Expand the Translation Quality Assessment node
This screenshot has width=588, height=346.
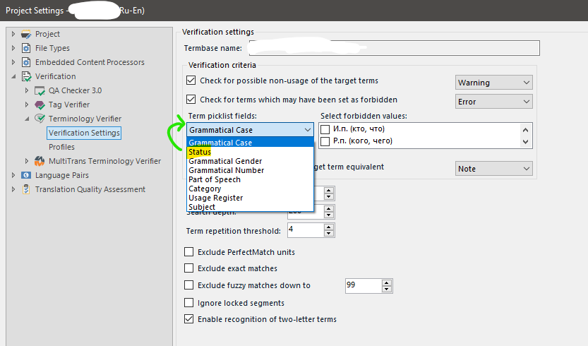13,189
